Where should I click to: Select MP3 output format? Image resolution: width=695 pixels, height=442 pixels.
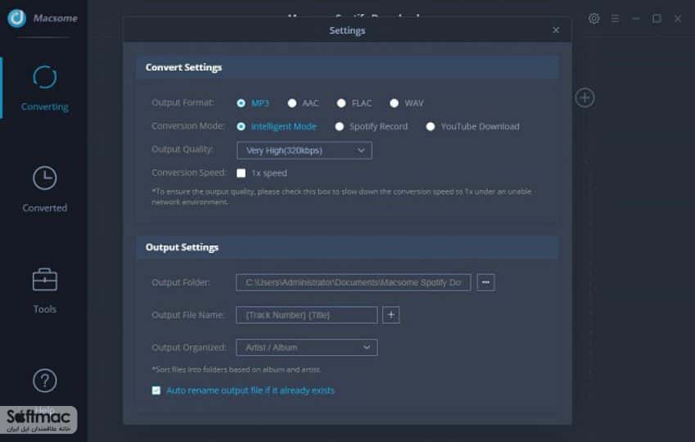tap(241, 103)
